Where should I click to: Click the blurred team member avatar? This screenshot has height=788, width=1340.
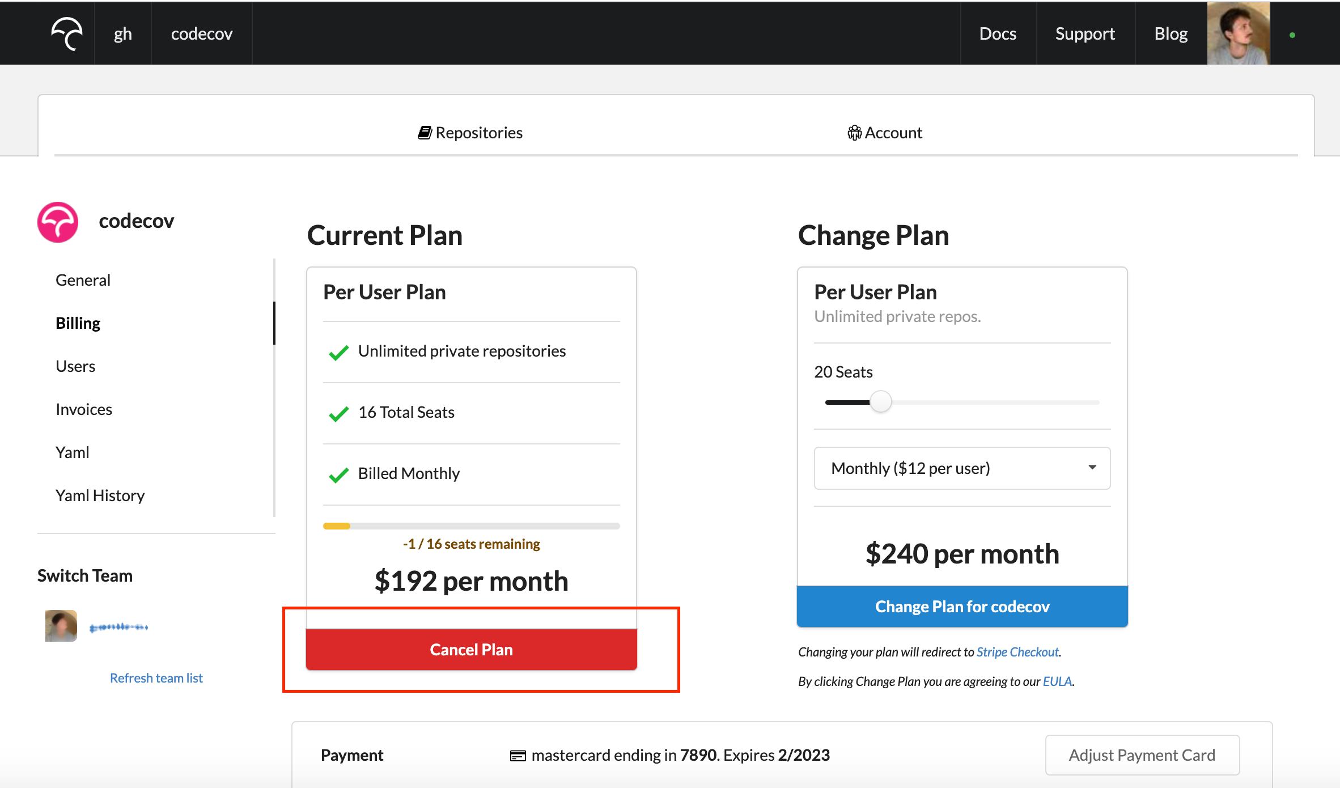coord(61,626)
